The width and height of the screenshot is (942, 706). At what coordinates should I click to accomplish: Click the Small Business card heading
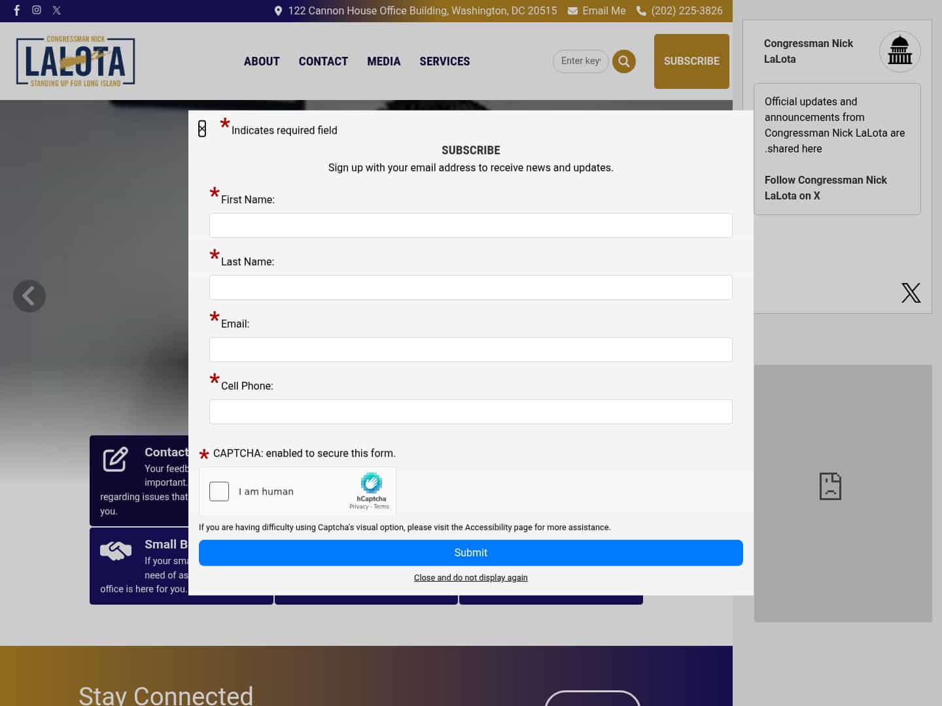click(x=166, y=545)
